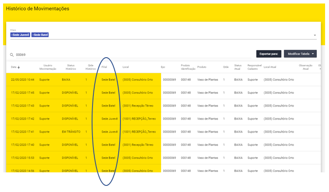Click the Data column sort arrow
The height and width of the screenshot is (192, 329).
click(19, 68)
